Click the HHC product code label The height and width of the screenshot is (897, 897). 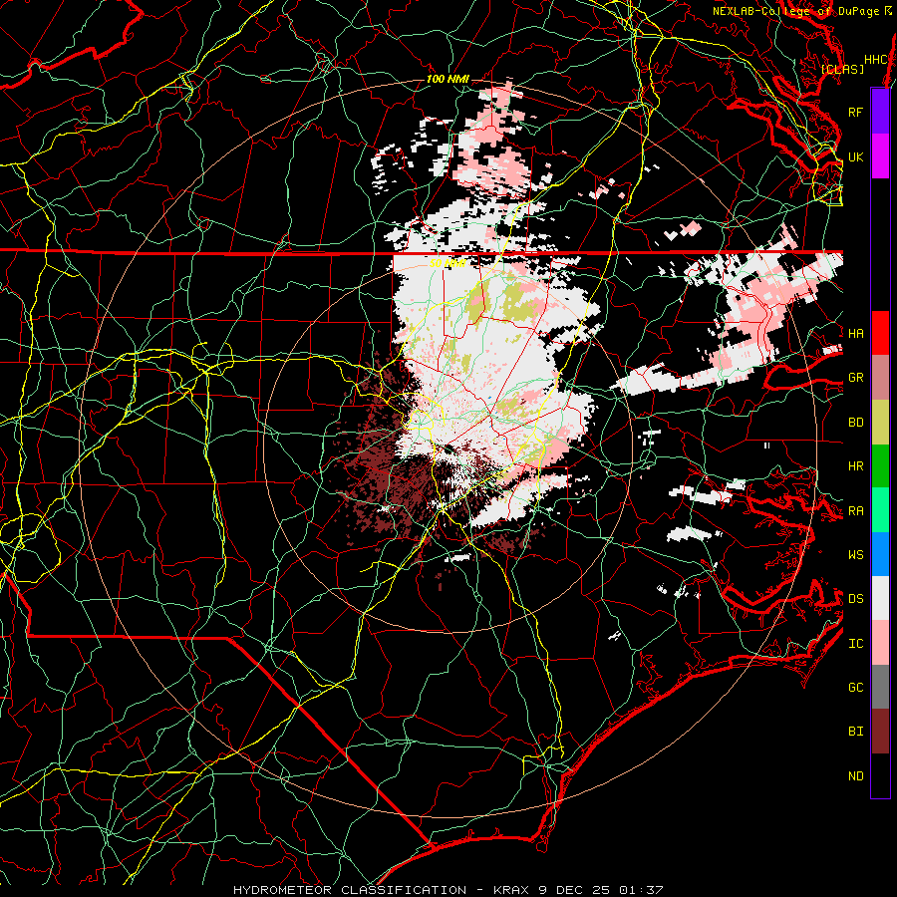point(875,60)
